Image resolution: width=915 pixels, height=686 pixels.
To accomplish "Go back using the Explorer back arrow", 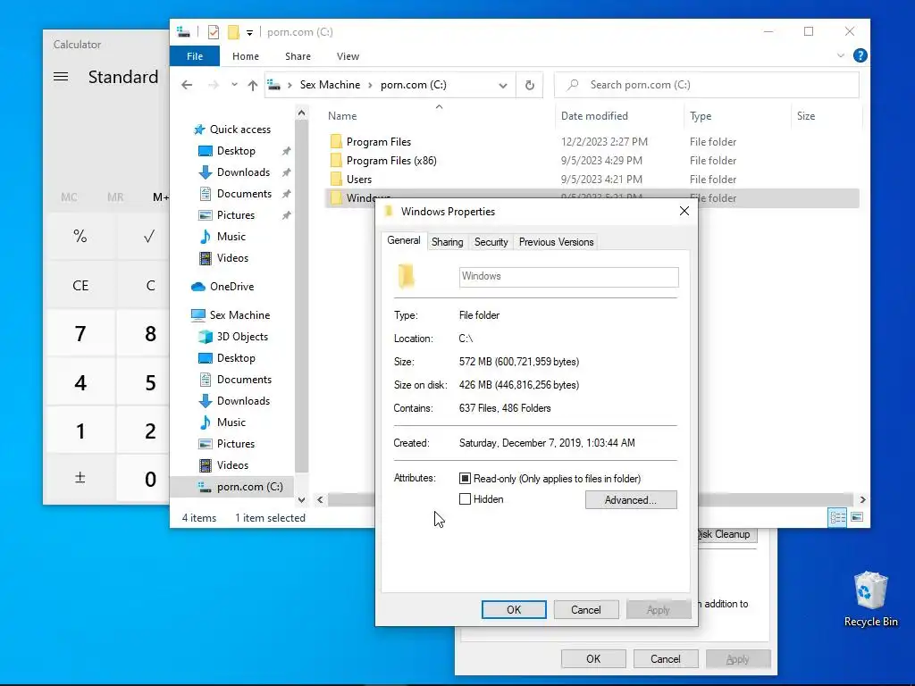I will pos(187,85).
